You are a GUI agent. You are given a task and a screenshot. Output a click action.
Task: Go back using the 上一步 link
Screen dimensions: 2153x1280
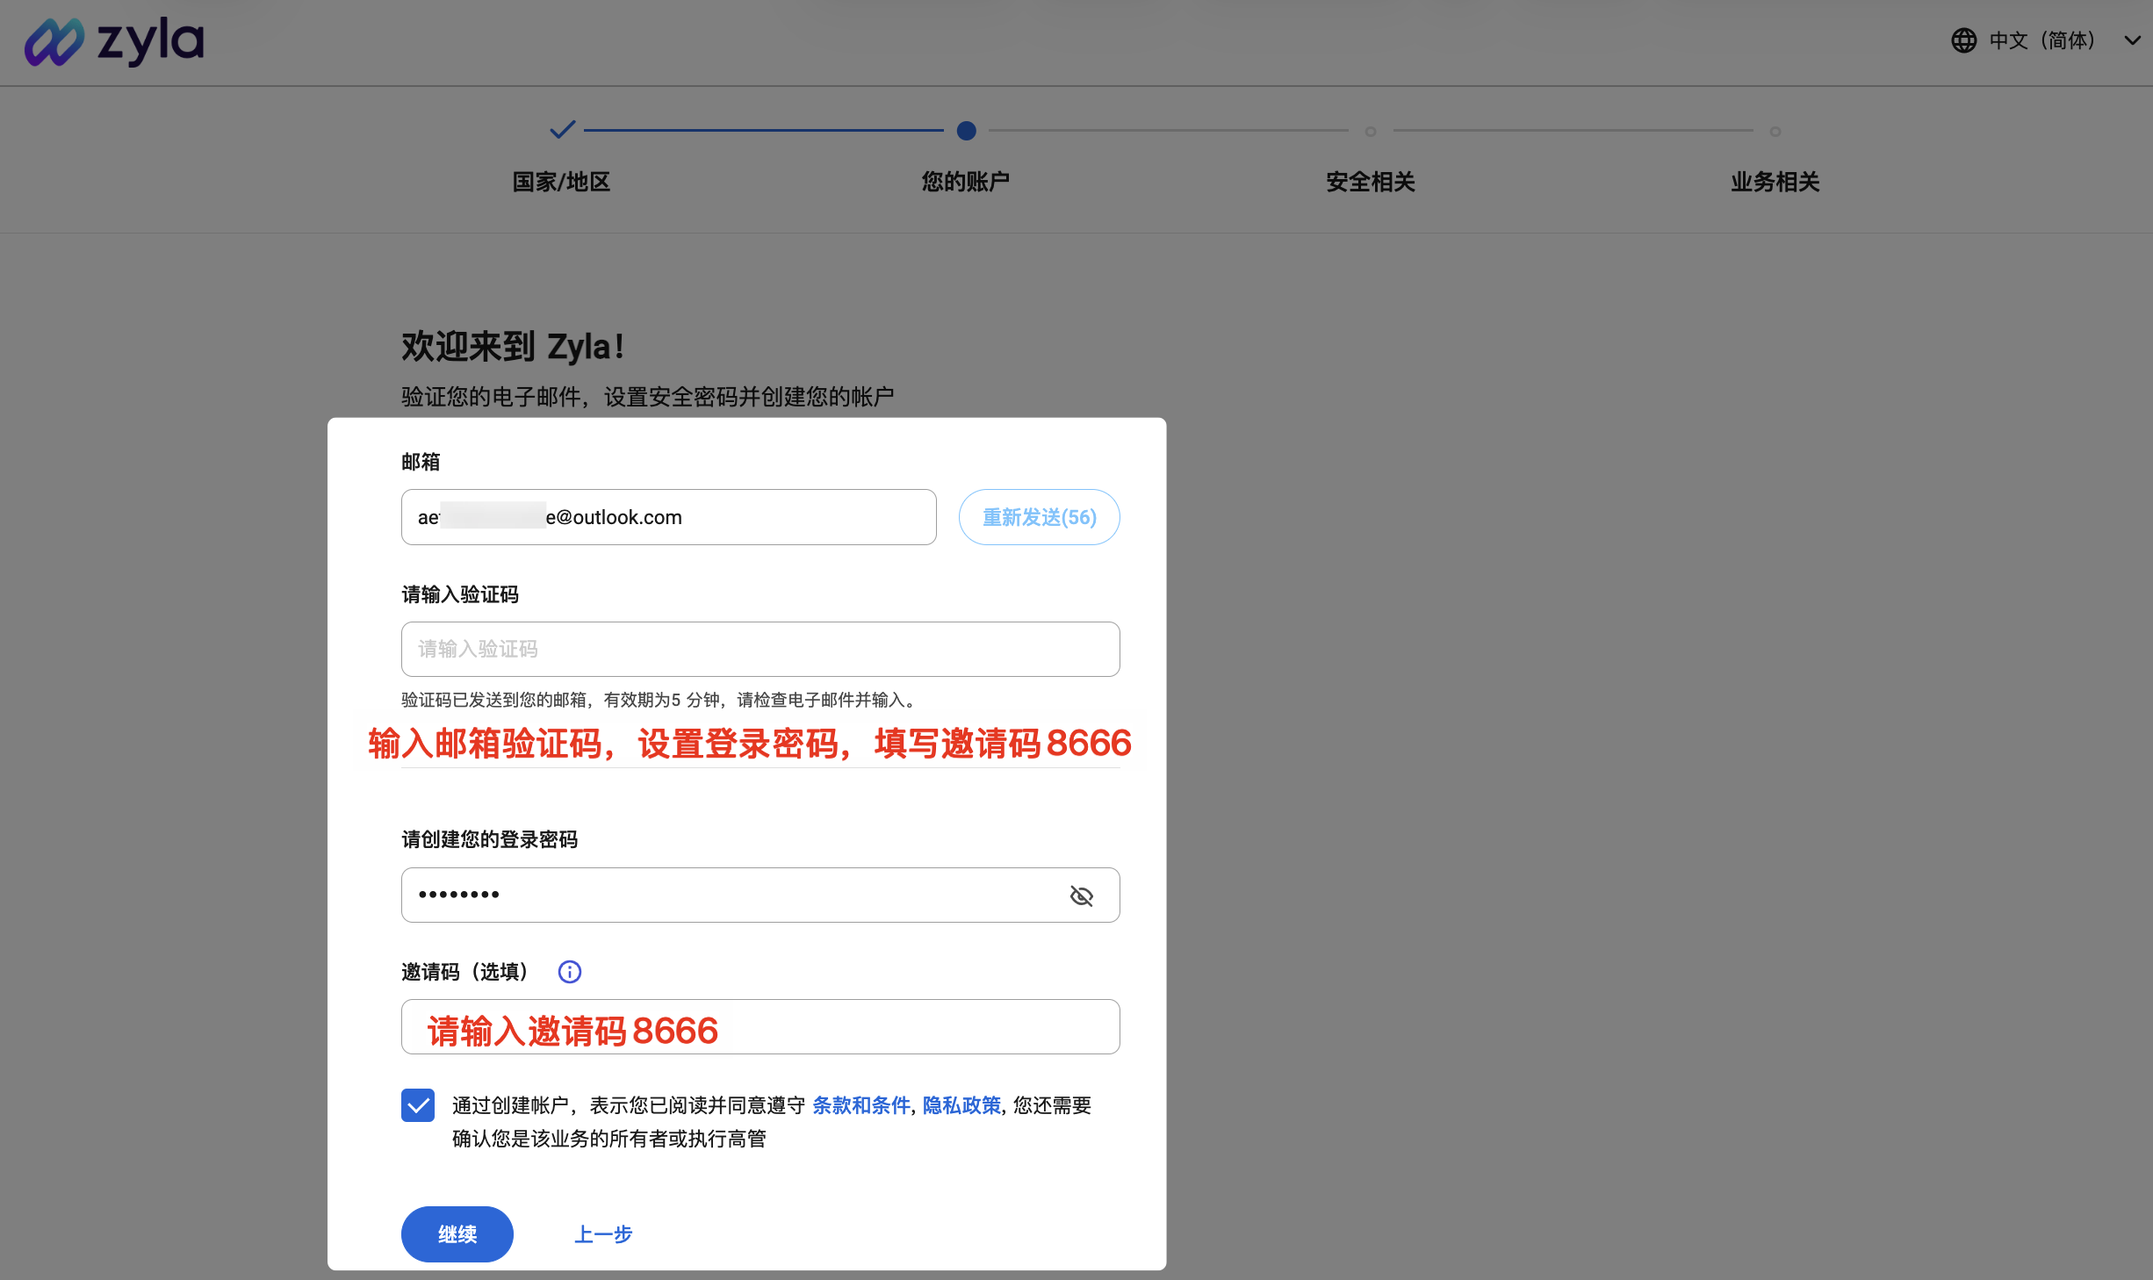[602, 1233]
